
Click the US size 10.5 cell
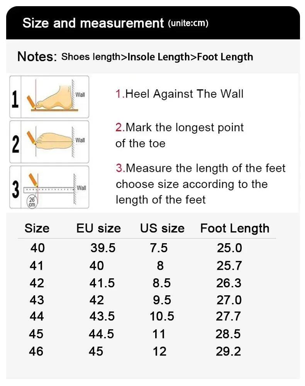pyautogui.click(x=162, y=317)
